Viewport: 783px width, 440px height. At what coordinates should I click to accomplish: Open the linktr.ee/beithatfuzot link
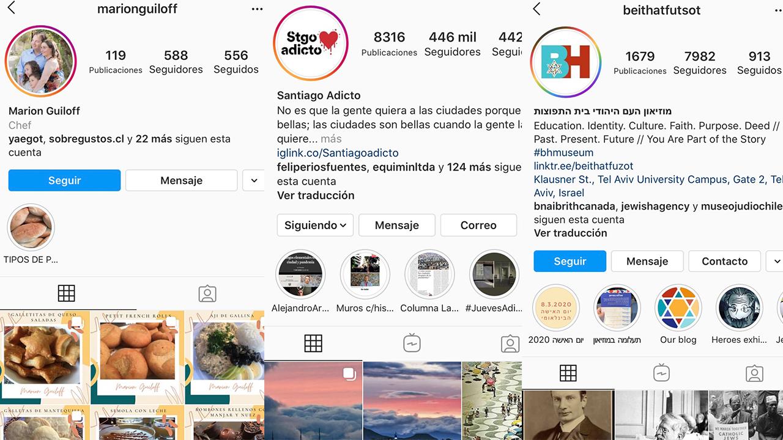tap(584, 166)
